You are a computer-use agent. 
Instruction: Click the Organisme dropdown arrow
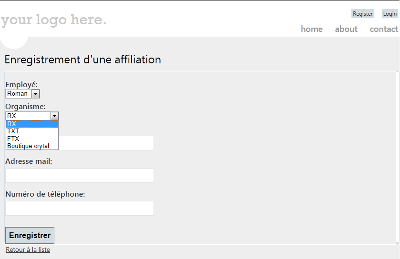(x=54, y=116)
